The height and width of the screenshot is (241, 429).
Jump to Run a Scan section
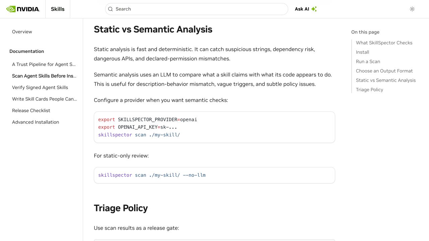pos(368,62)
